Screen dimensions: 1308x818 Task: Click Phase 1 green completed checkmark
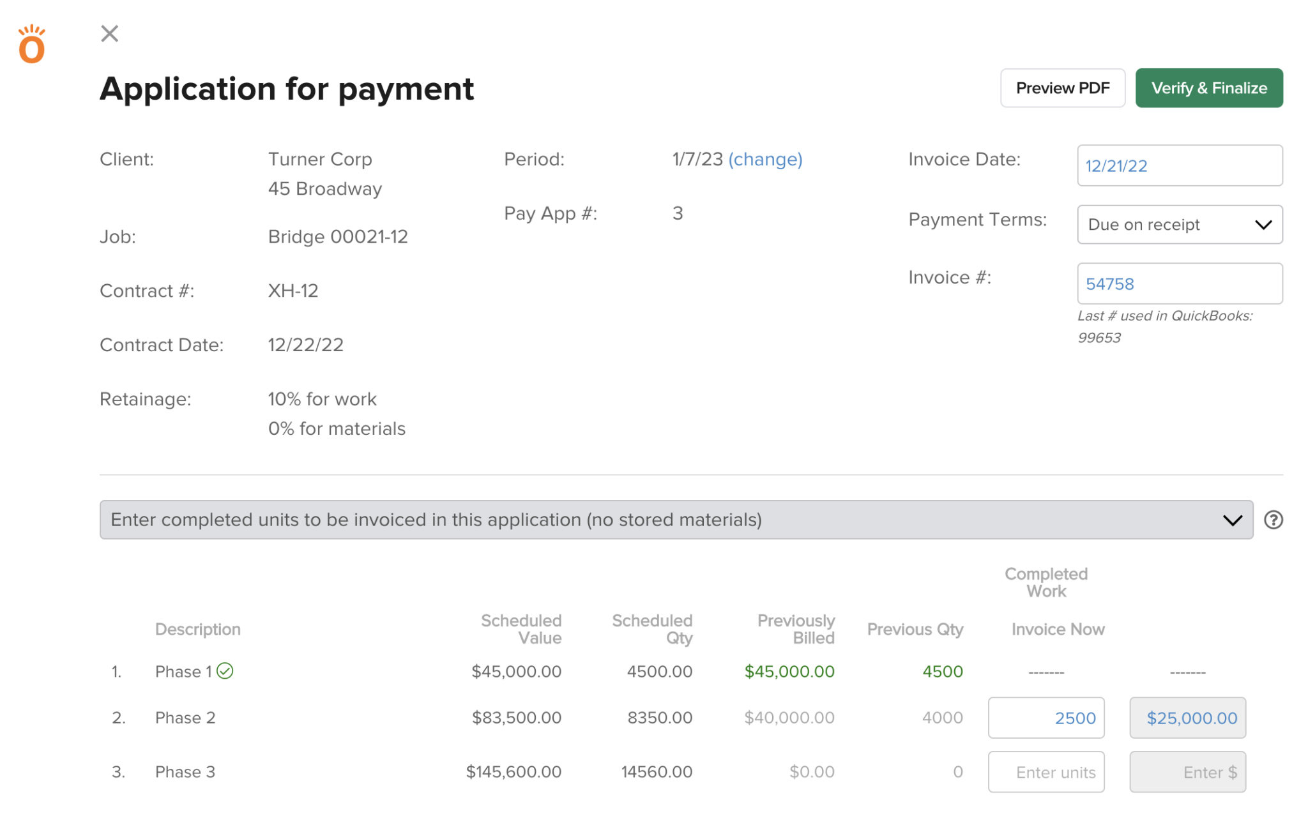[225, 670]
